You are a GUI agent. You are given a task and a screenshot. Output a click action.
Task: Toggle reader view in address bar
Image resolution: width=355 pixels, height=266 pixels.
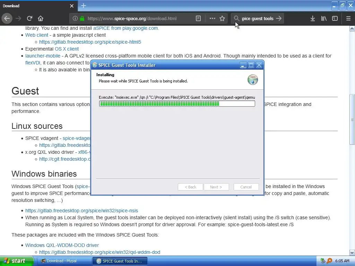click(198, 19)
